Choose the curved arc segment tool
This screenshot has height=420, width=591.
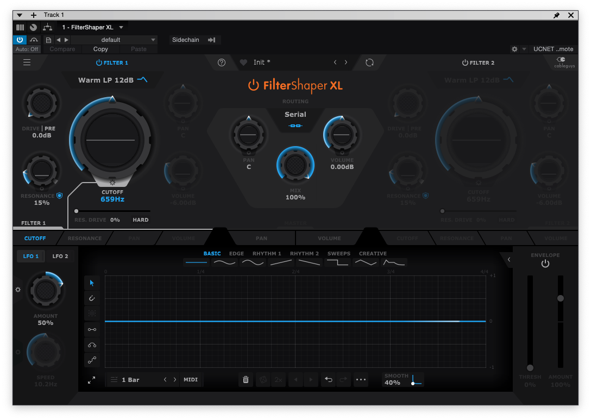(92, 345)
